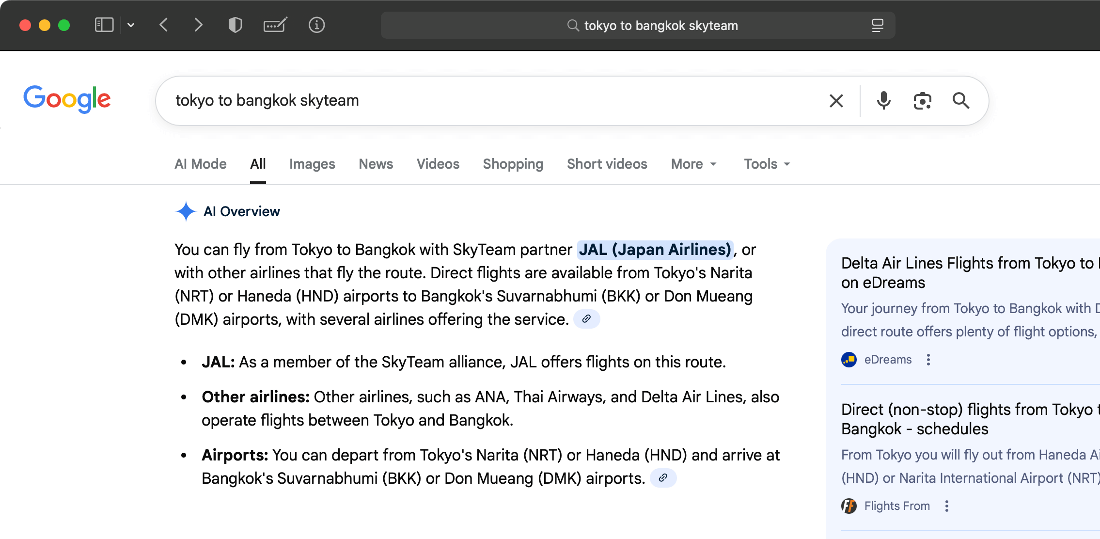Toggle the Safari sidebar panel
The width and height of the screenshot is (1100, 539).
coord(104,25)
